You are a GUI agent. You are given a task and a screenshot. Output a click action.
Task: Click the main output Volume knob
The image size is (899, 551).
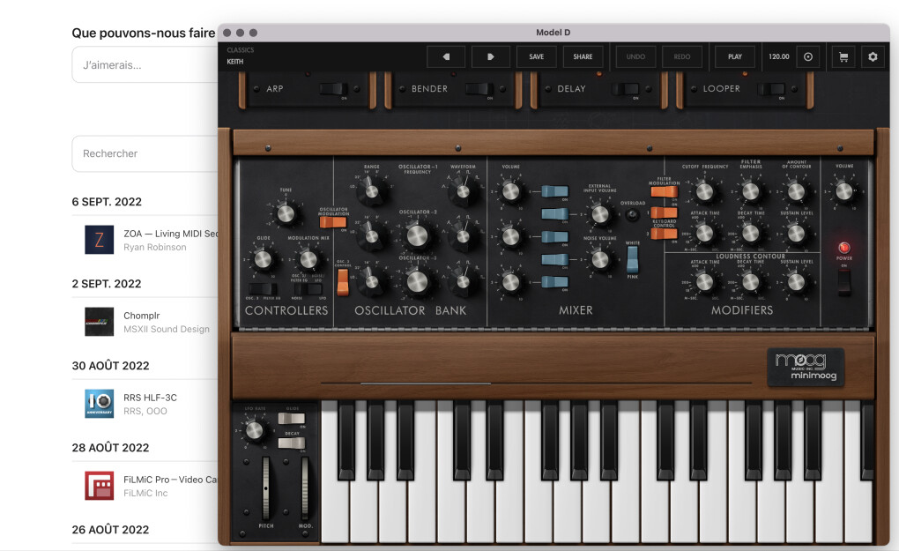843,191
